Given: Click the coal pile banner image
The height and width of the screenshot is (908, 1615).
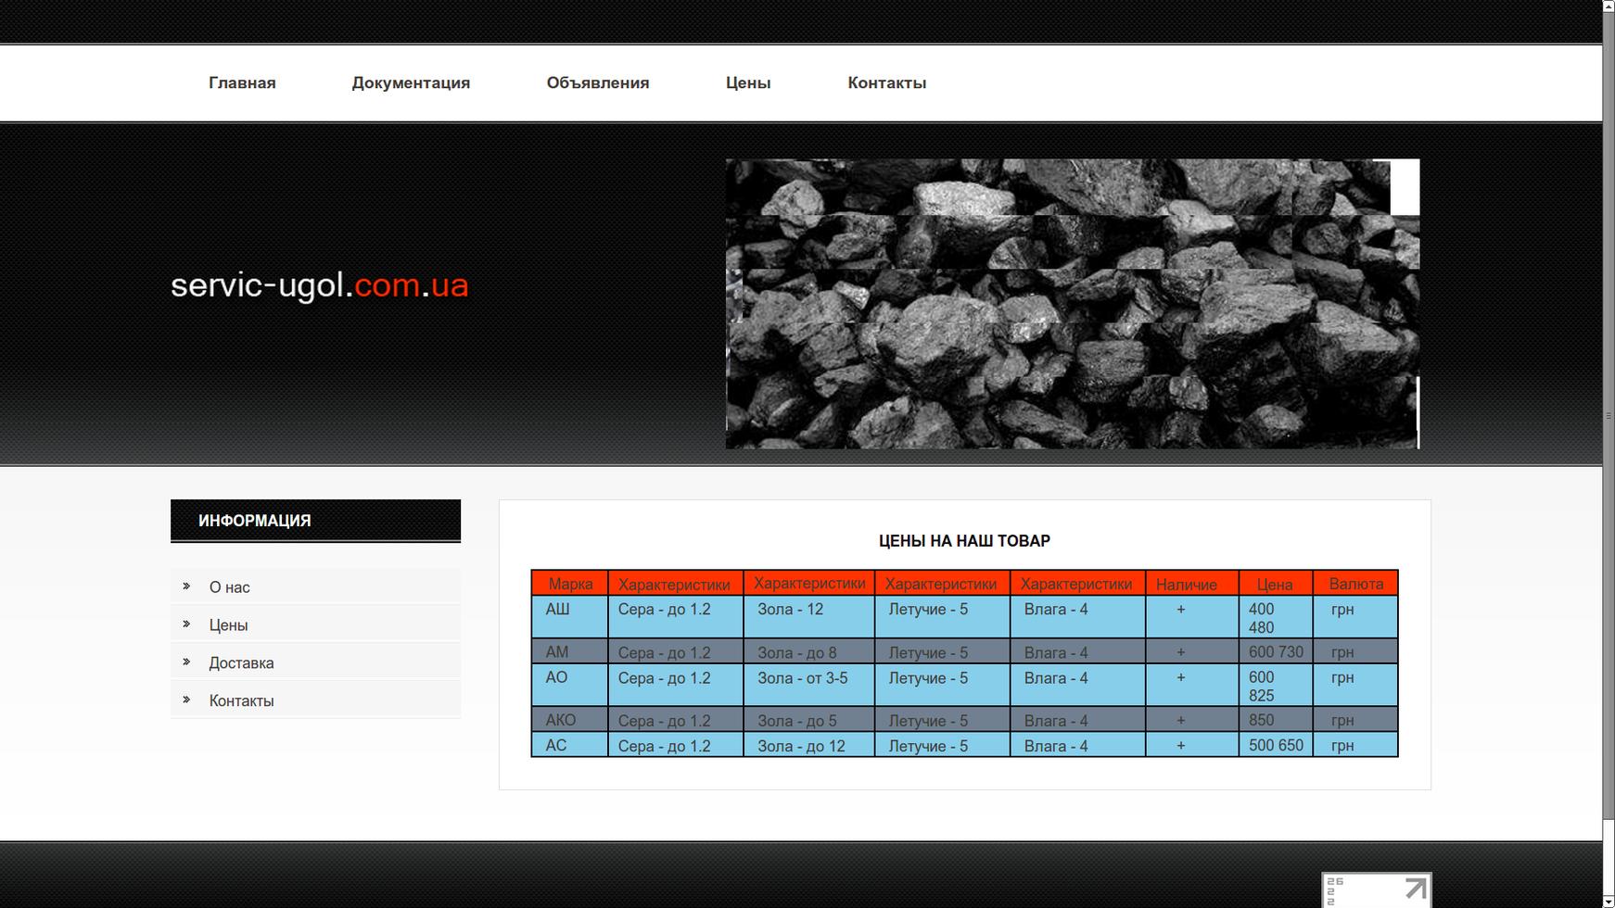Looking at the screenshot, I should tap(1073, 304).
